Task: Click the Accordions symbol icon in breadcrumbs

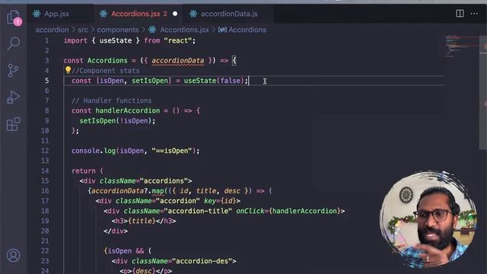Action: 222,30
